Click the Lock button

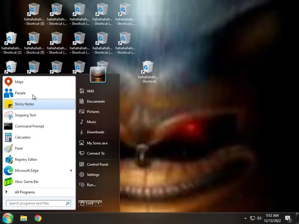point(87,203)
